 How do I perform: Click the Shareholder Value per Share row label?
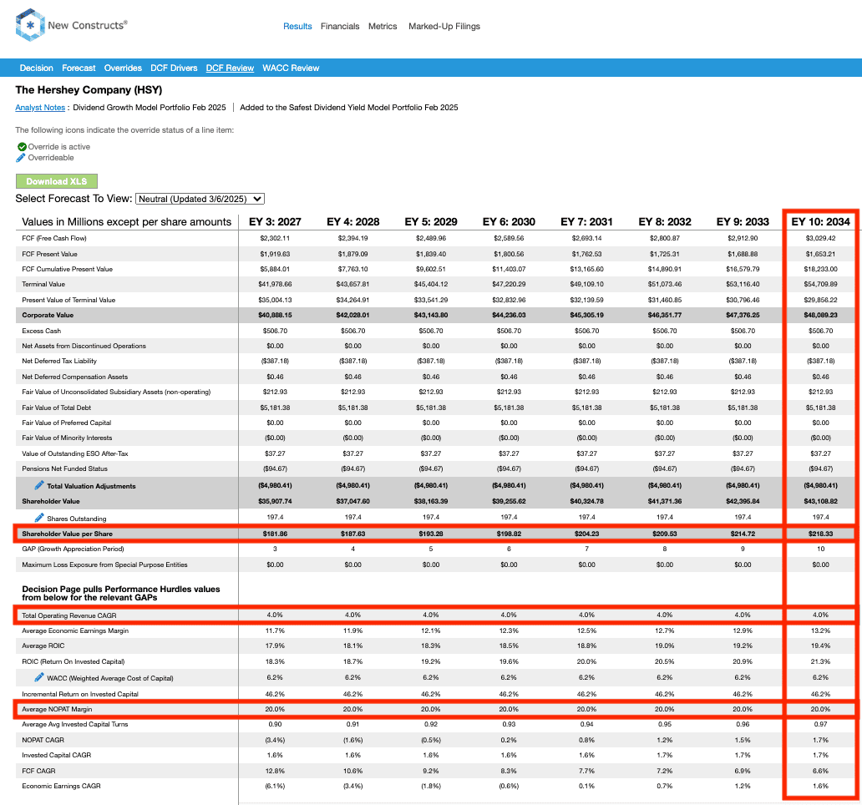point(67,534)
